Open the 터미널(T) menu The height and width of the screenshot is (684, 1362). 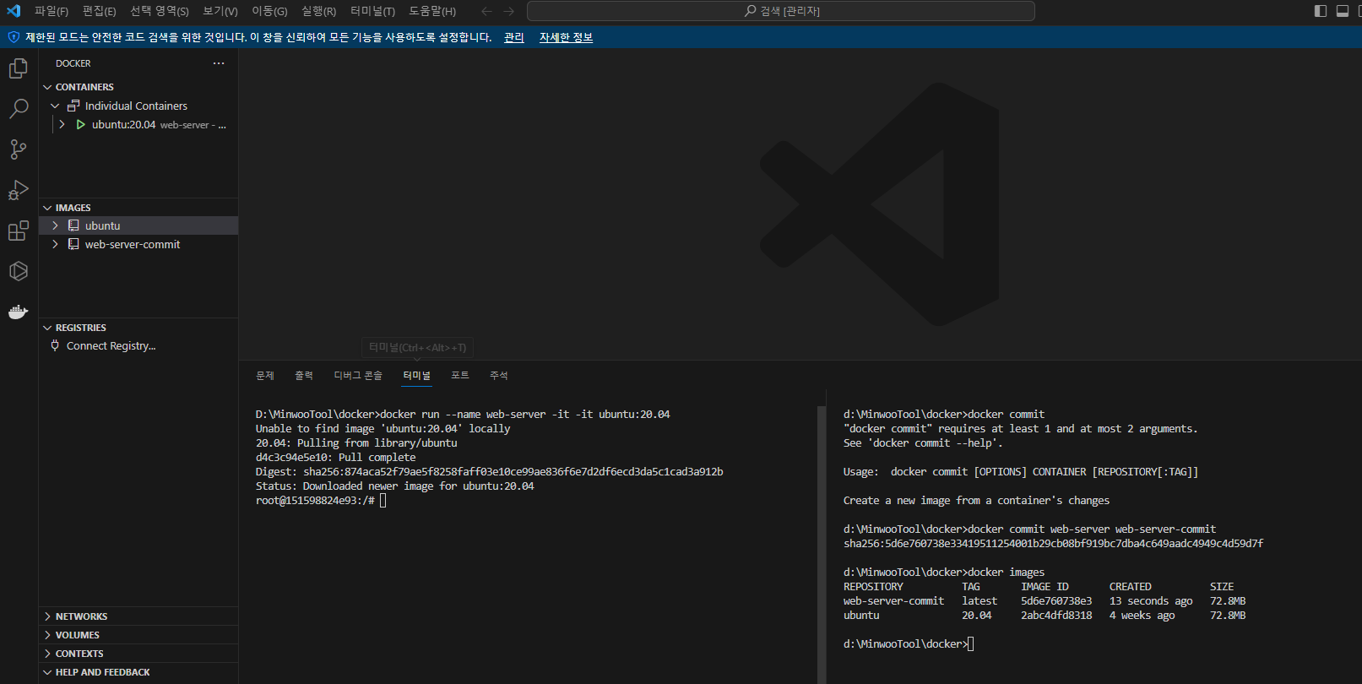coord(372,11)
